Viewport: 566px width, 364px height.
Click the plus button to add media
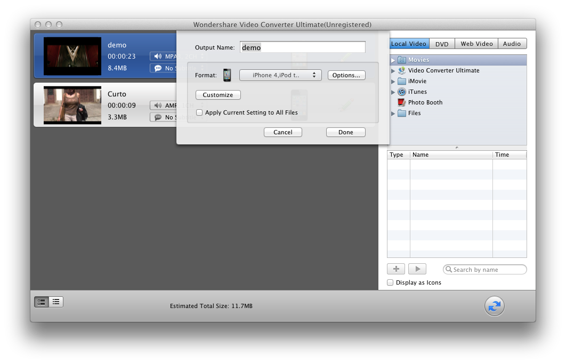tap(395, 269)
